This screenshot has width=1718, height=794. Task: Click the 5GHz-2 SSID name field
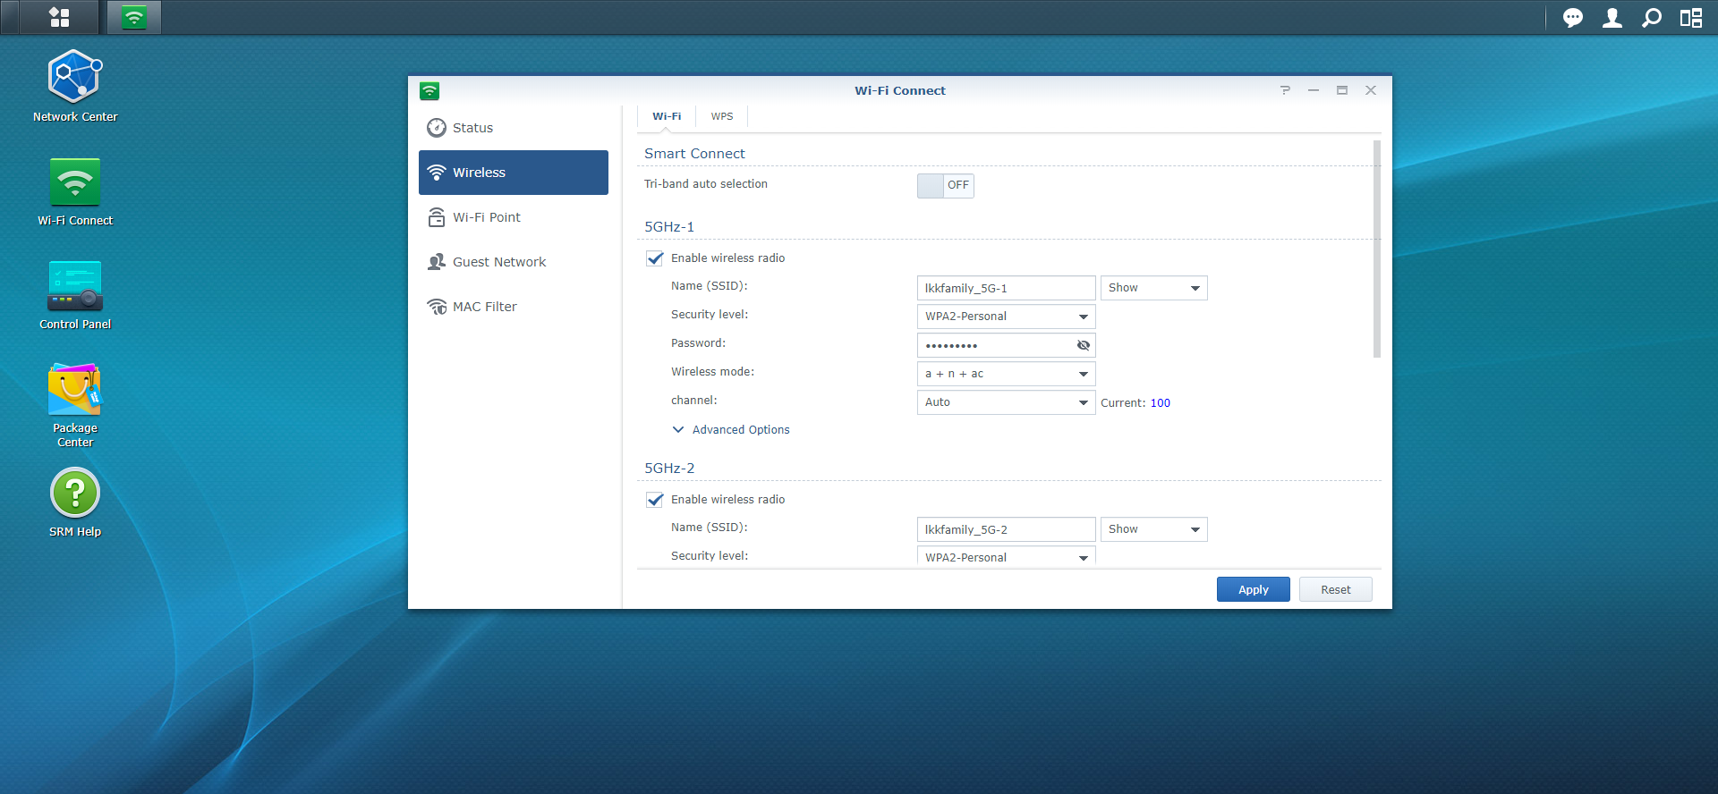coord(1007,529)
